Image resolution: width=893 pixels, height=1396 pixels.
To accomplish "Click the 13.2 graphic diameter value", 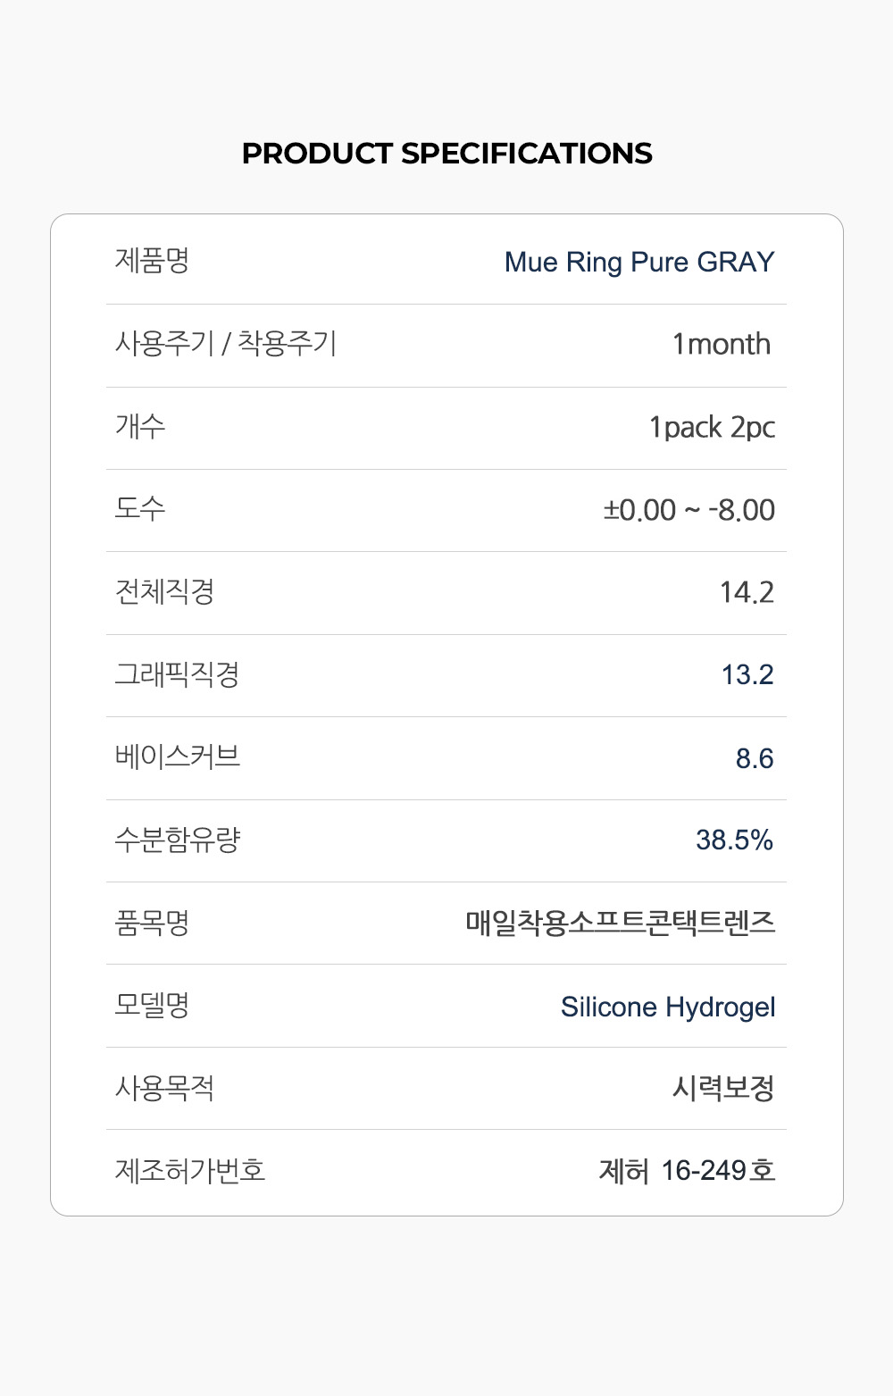I will pyautogui.click(x=747, y=674).
